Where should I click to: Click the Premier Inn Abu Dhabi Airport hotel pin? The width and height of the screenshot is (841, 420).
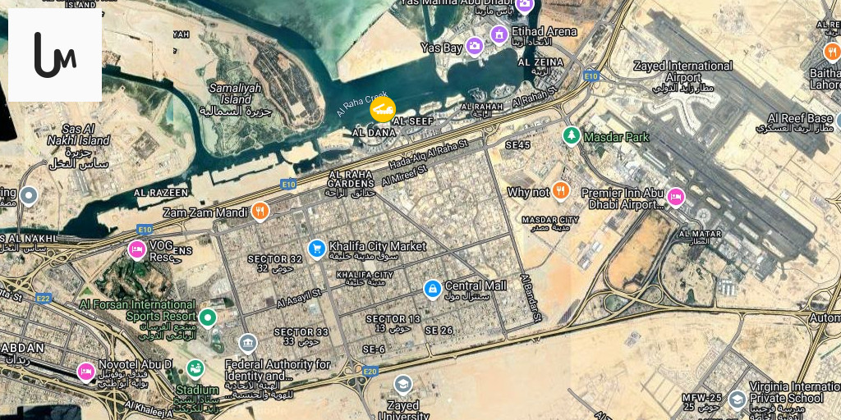(x=676, y=197)
